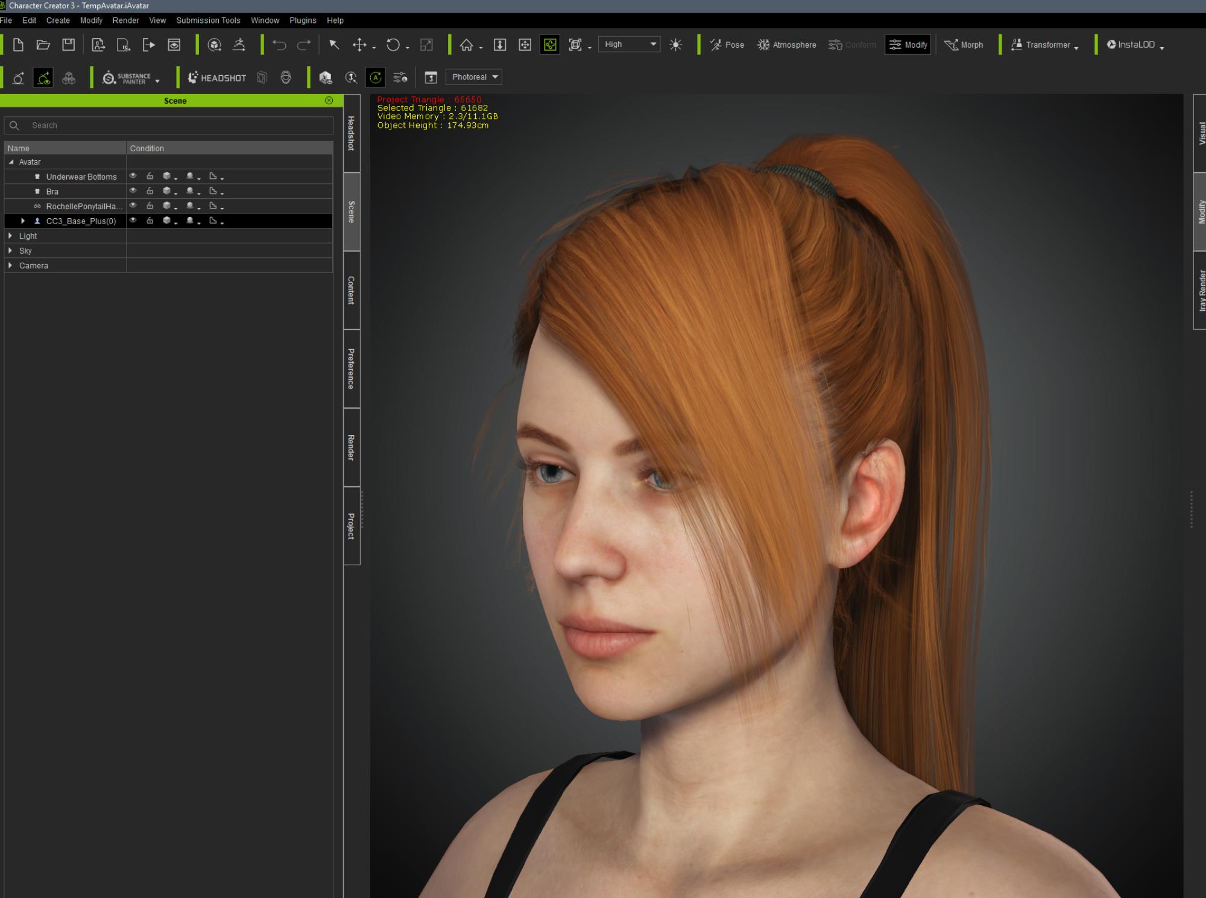The height and width of the screenshot is (898, 1206).
Task: Expand the Camera tree node
Action: point(10,265)
